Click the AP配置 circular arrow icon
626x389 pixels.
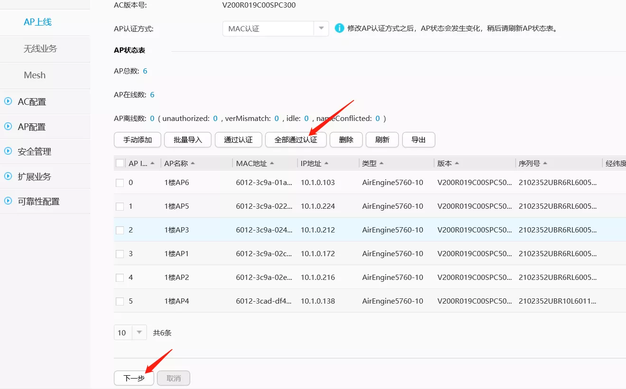(8, 127)
